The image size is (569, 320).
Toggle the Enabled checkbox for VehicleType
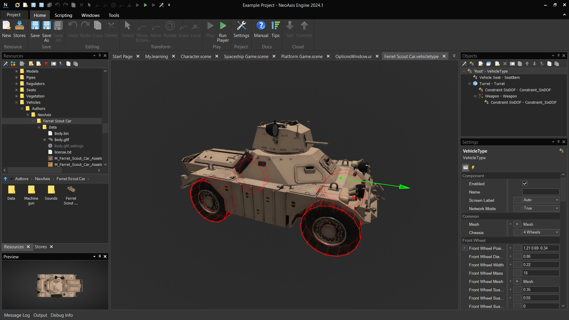525,183
